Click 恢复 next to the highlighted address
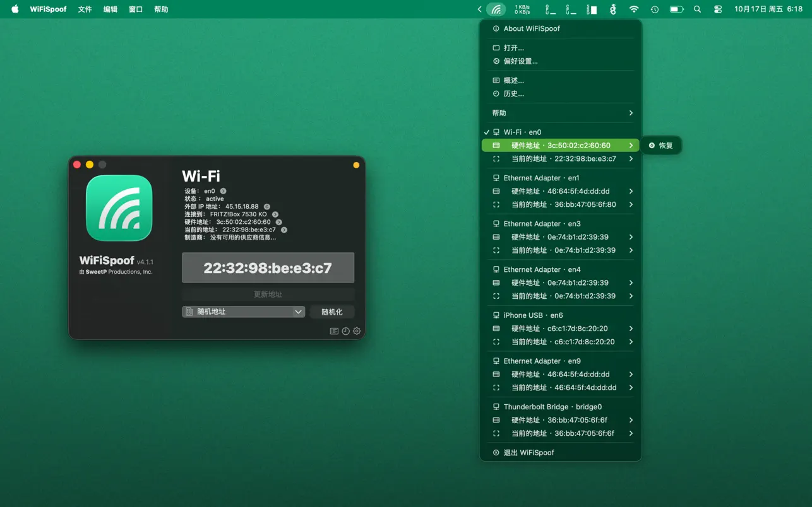 tap(662, 145)
